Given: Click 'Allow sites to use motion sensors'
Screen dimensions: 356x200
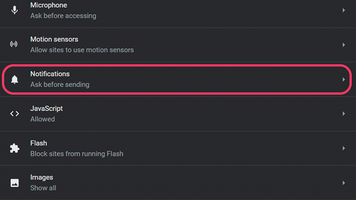Looking at the screenshot, I should [82, 50].
